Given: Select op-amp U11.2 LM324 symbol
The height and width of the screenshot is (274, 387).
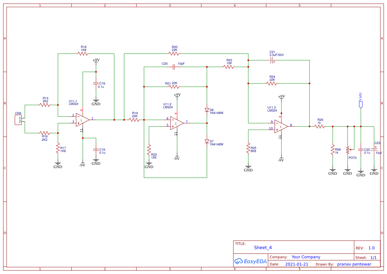Looking at the screenshot, I should click(177, 122).
